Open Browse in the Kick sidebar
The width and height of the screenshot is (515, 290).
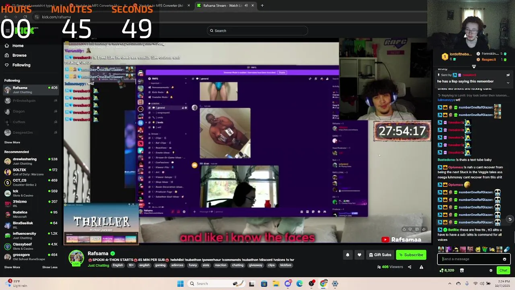click(19, 55)
